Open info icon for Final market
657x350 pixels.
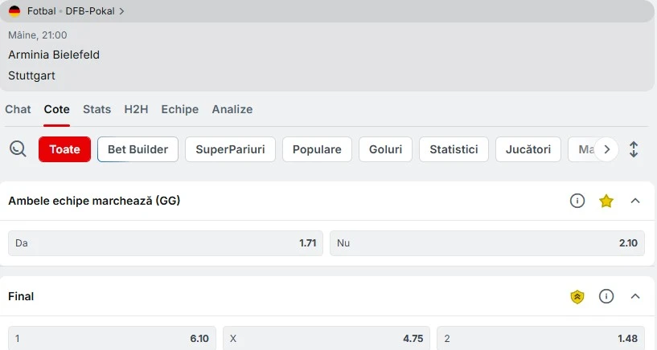tap(606, 296)
